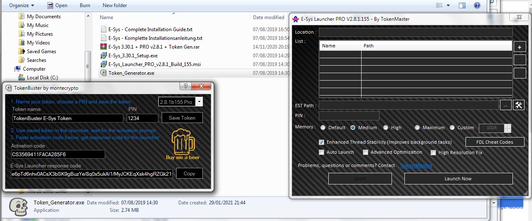Enable the Auto Launch checkbox
532x221 pixels.
tap(321, 152)
